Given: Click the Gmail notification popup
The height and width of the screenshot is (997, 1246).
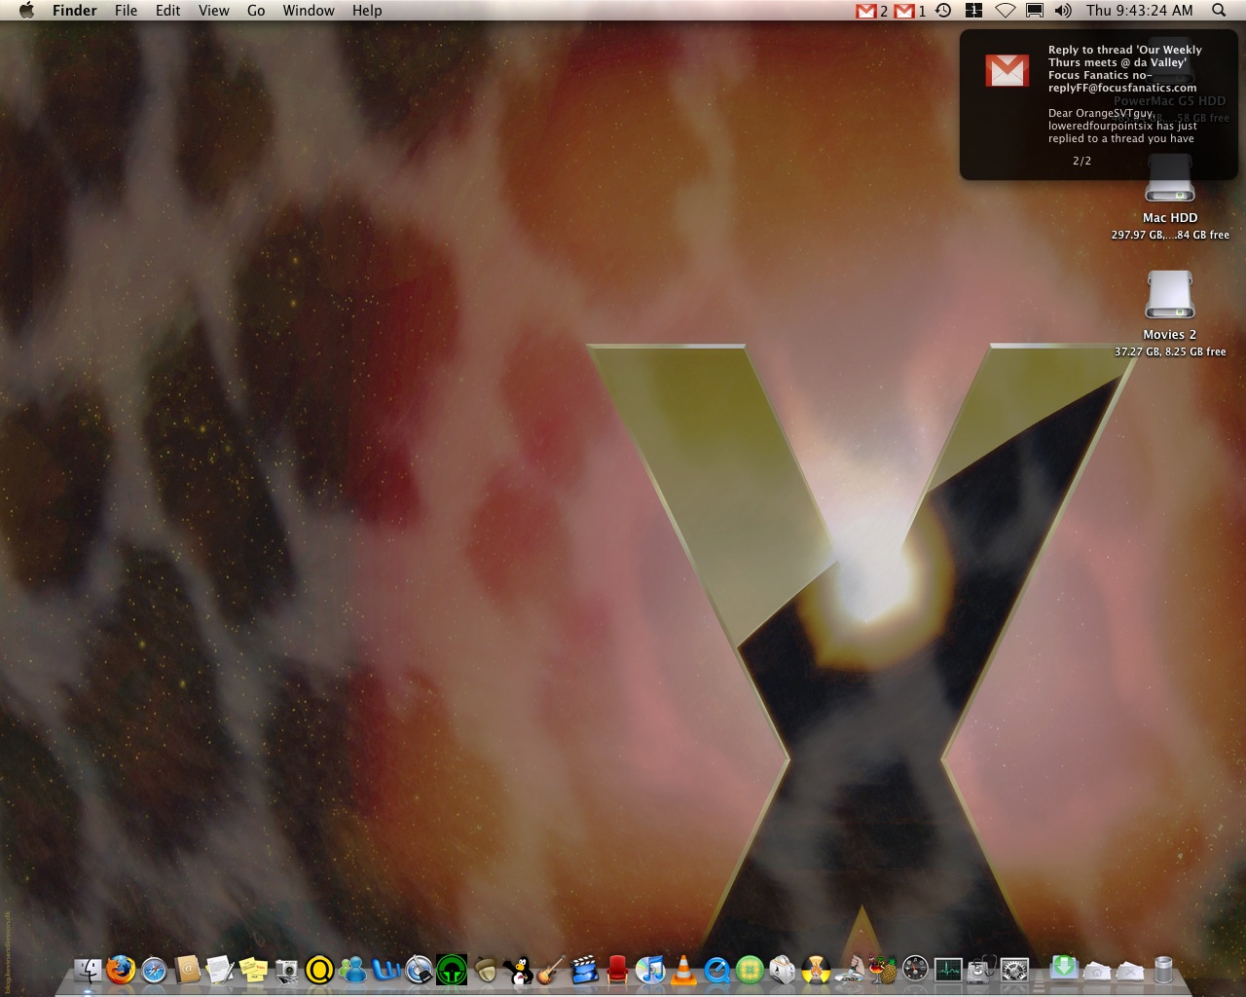Looking at the screenshot, I should 1098,104.
